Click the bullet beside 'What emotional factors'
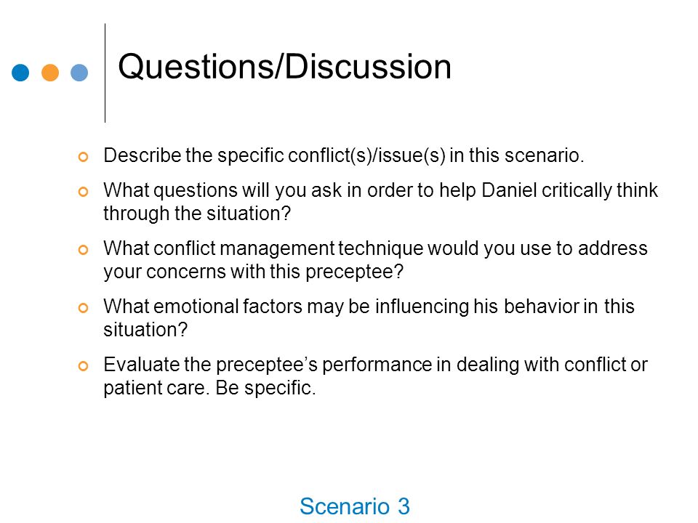This screenshot has height=523, width=698. [83, 308]
